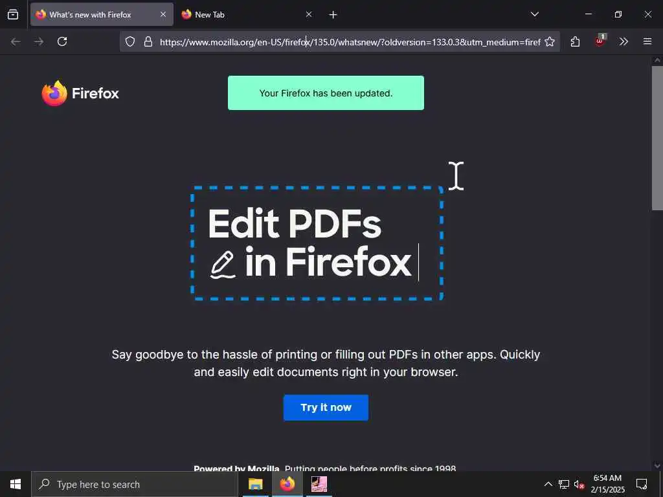Click the Firefox logo on the page
This screenshot has width=663, height=497.
coord(80,93)
